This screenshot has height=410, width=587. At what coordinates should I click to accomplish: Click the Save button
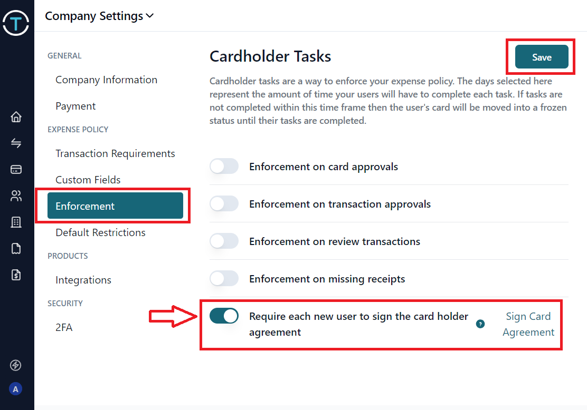[x=542, y=57]
